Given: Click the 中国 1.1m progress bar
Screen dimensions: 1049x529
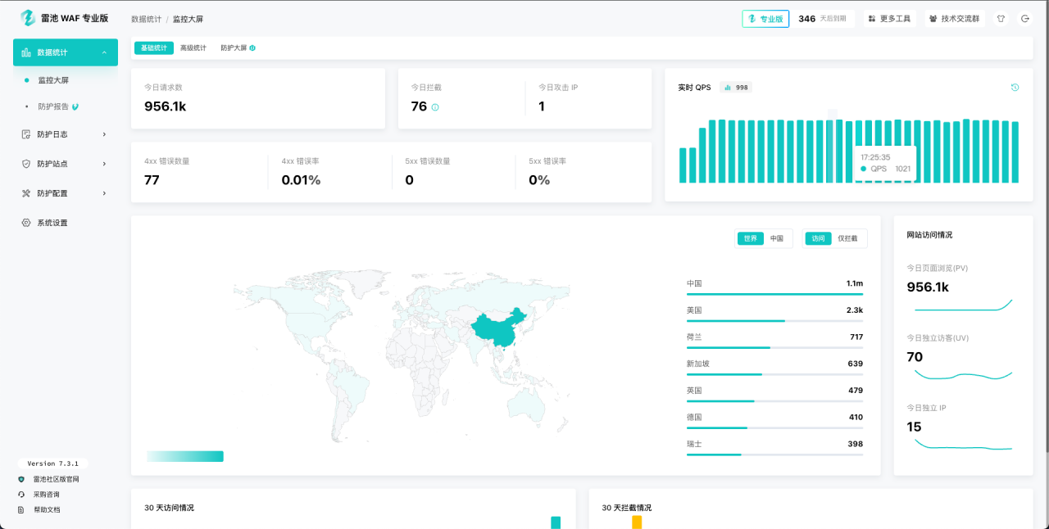Looking at the screenshot, I should [x=774, y=294].
